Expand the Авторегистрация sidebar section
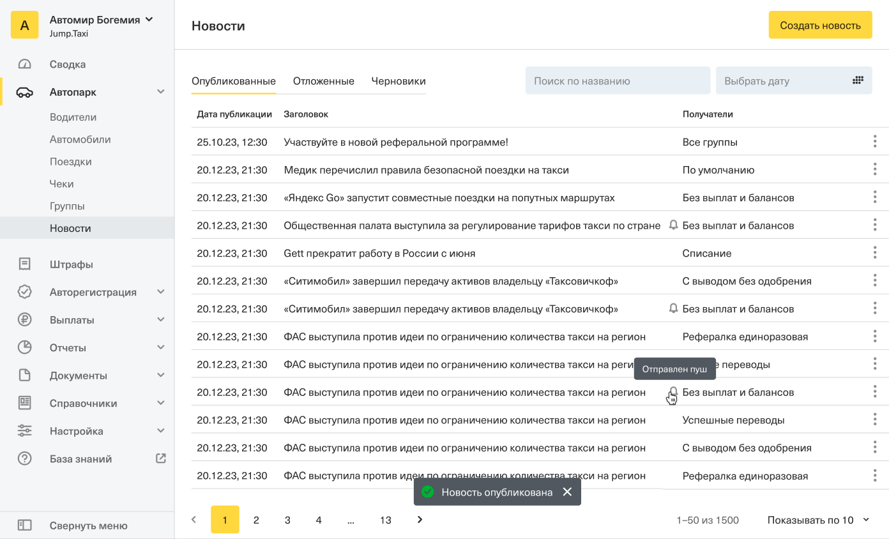This screenshot has height=539, width=889. click(x=161, y=292)
